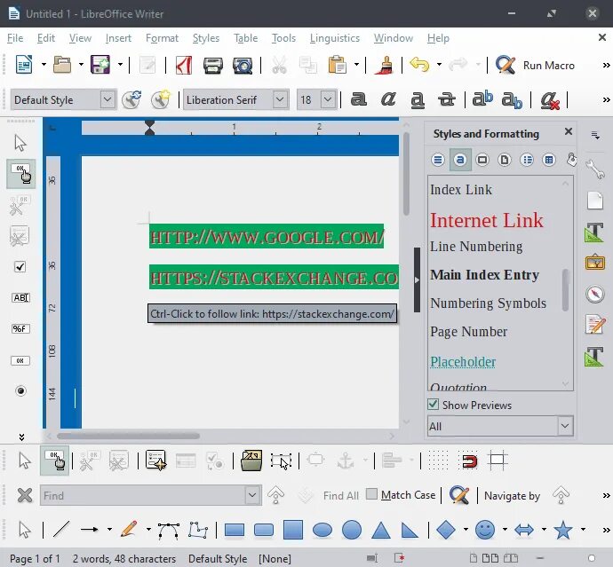Viewport: 613px width, 567px height.
Task: Open sidebar Navigator compass deck
Action: point(594,294)
